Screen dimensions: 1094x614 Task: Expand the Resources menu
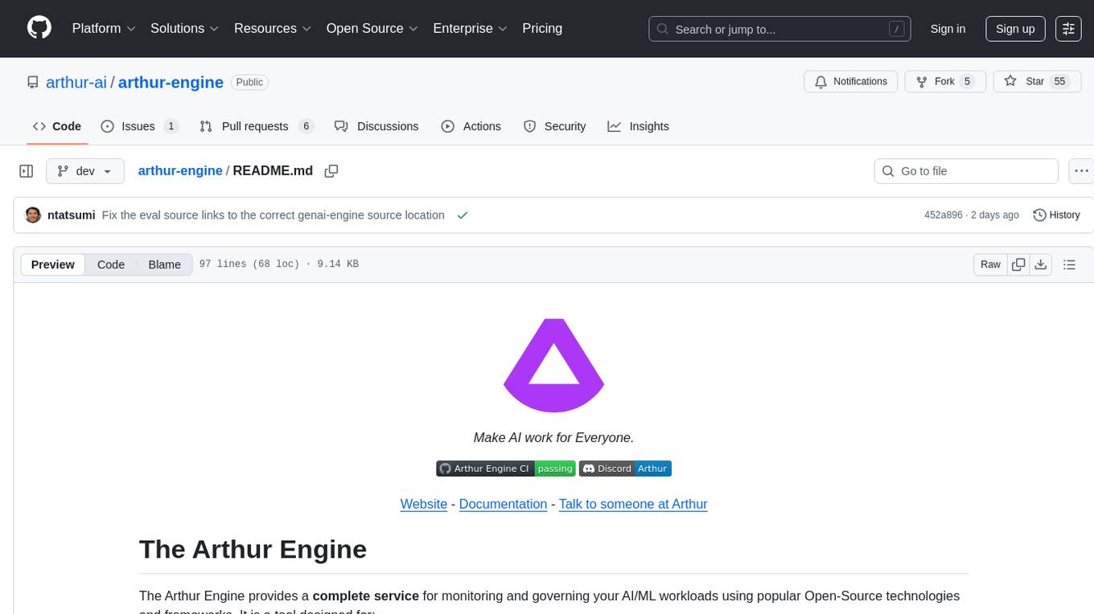[272, 28]
